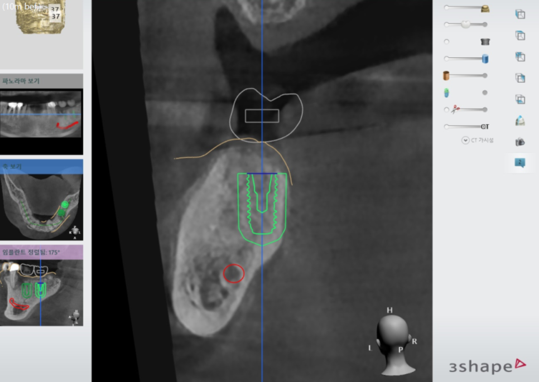Click the gold crown visibility icon
The height and width of the screenshot is (382, 539).
pos(485,8)
